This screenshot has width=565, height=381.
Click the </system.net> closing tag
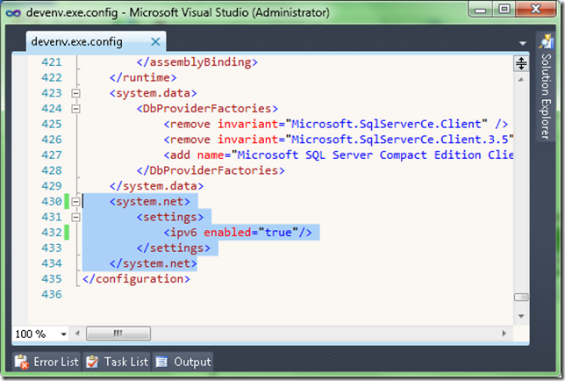(x=154, y=264)
